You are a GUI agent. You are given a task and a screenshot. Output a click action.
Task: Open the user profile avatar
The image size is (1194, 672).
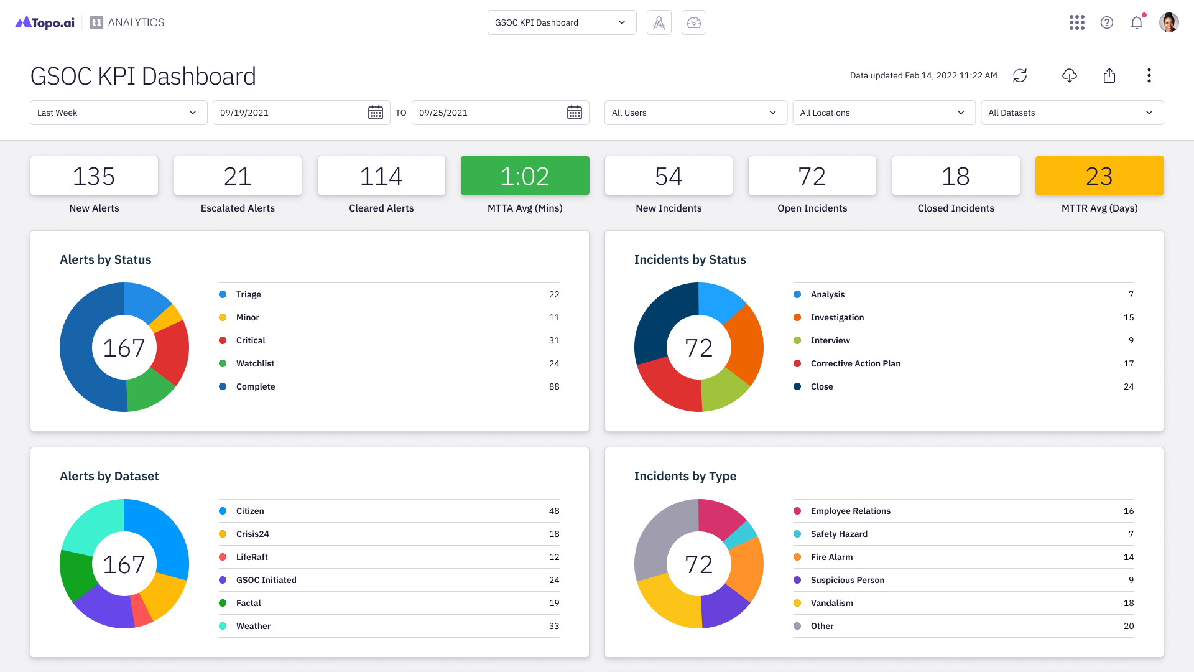pyautogui.click(x=1169, y=22)
